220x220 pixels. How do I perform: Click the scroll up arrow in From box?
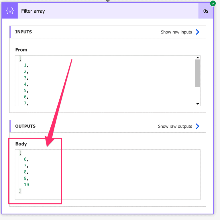pos(197,58)
